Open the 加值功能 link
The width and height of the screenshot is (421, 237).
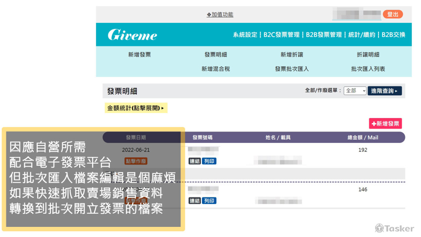coord(220,15)
